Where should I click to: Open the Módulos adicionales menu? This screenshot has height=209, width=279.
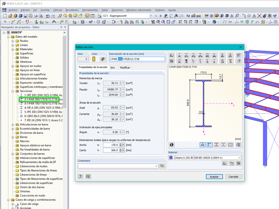(x=139, y=10)
